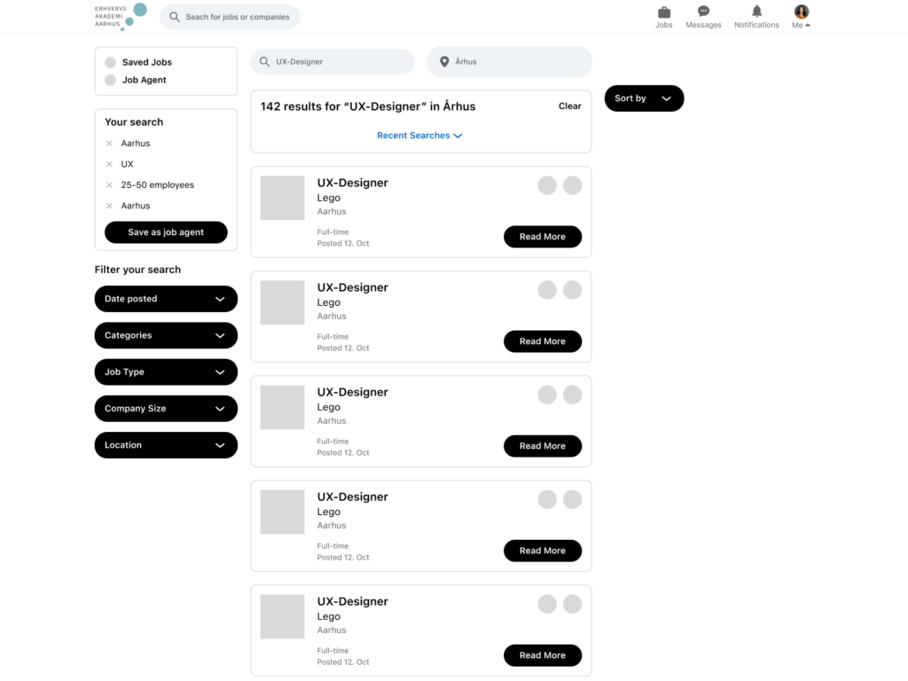
Task: Remove the first Aarhus search term
Action: 109,143
